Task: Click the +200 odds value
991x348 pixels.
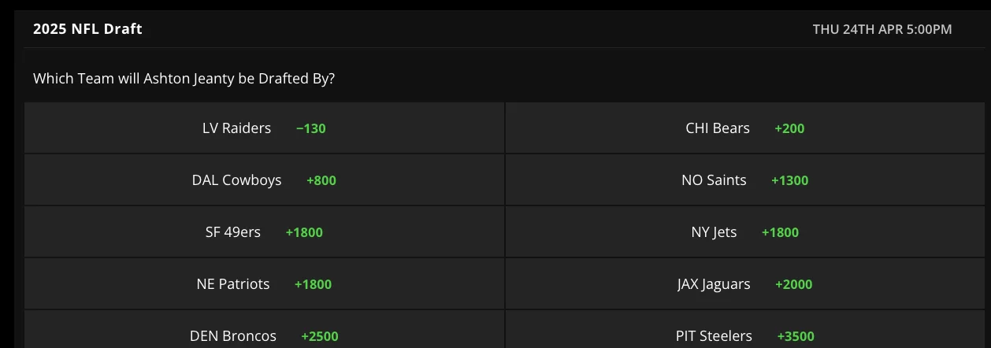Action: (x=789, y=128)
